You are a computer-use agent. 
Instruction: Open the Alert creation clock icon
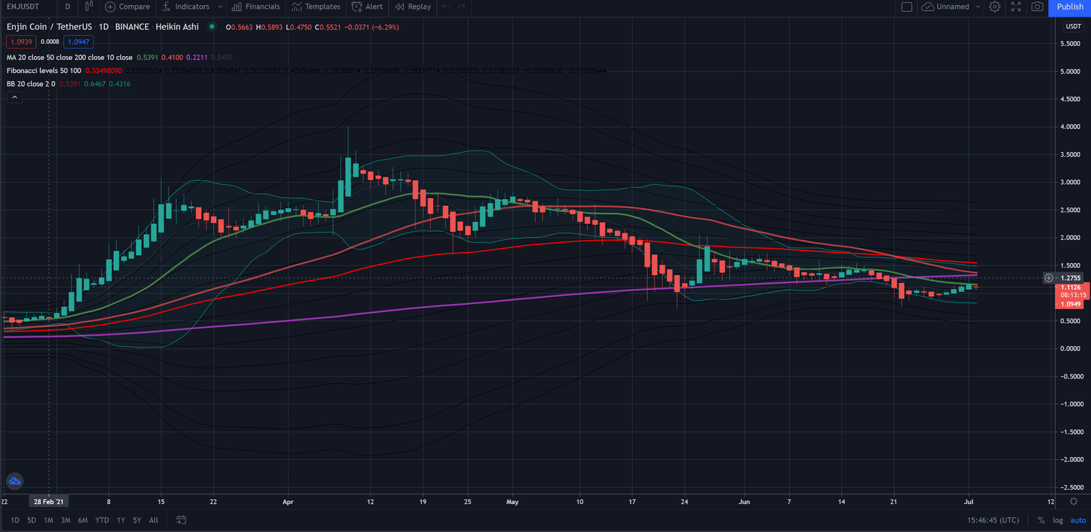point(357,7)
